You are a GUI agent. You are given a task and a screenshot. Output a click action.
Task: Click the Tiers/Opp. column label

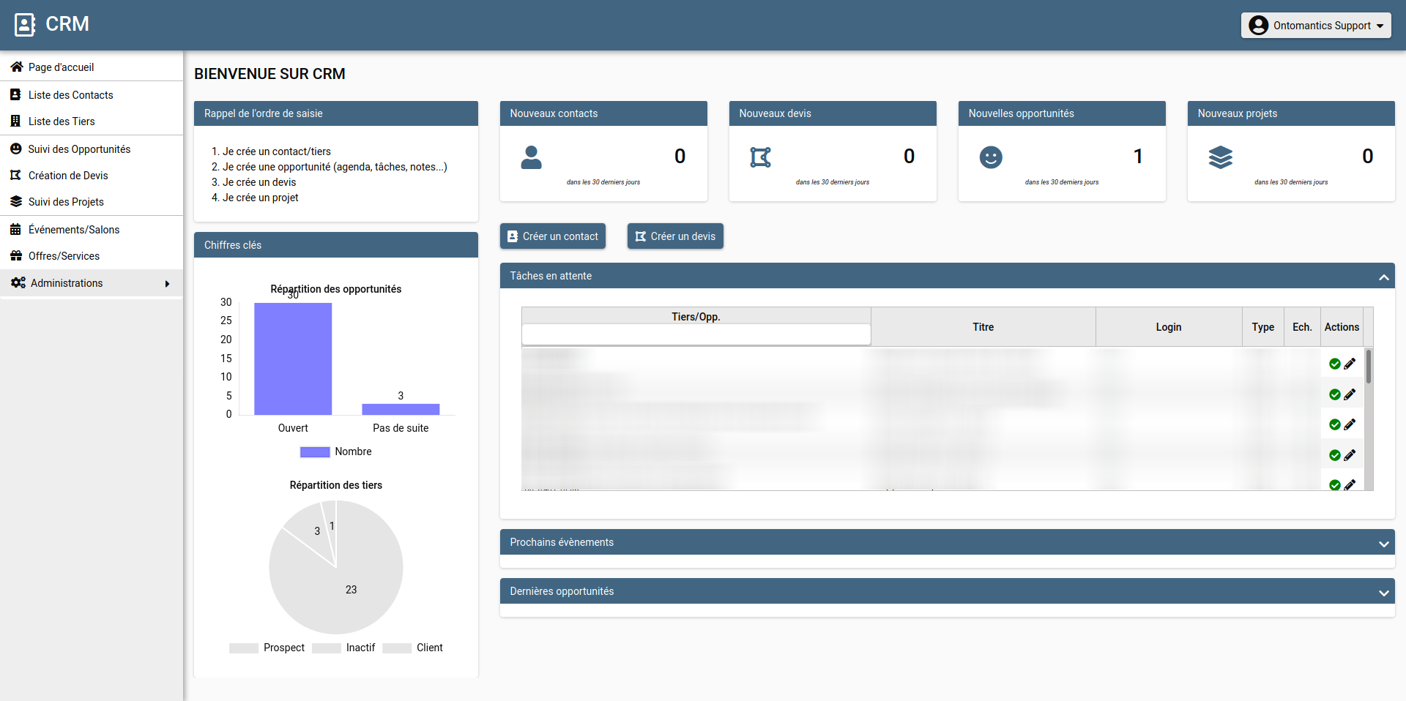(x=696, y=317)
